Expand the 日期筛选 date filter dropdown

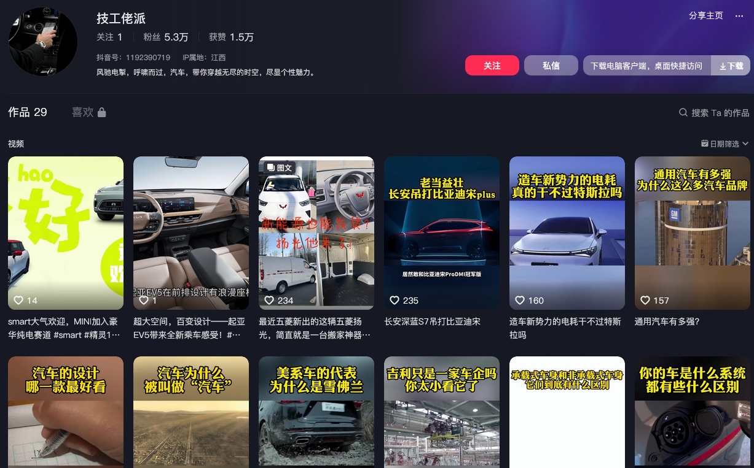click(x=725, y=144)
